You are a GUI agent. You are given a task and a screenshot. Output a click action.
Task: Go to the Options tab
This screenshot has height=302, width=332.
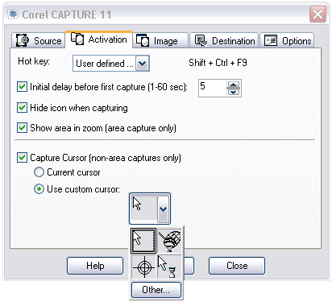click(287, 41)
